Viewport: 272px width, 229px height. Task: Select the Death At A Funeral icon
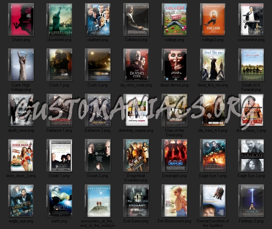[x=251, y=65]
